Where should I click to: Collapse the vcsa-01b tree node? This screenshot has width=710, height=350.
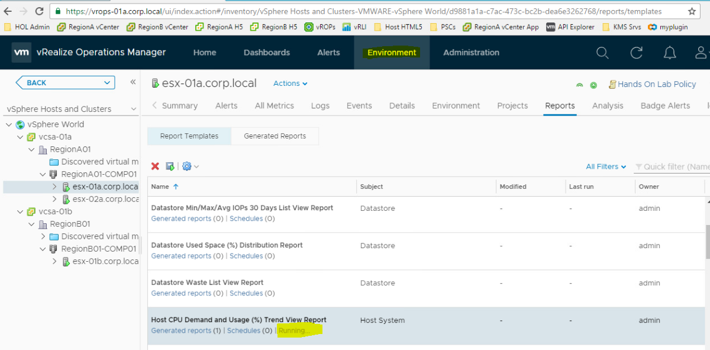20,211
